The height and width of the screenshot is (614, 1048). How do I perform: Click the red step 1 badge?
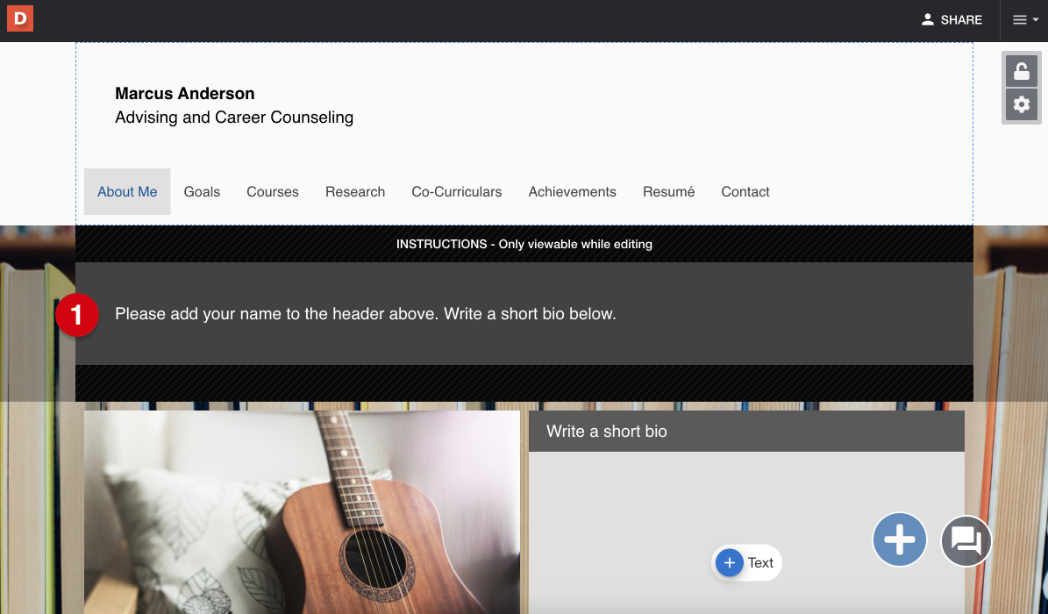pyautogui.click(x=77, y=314)
